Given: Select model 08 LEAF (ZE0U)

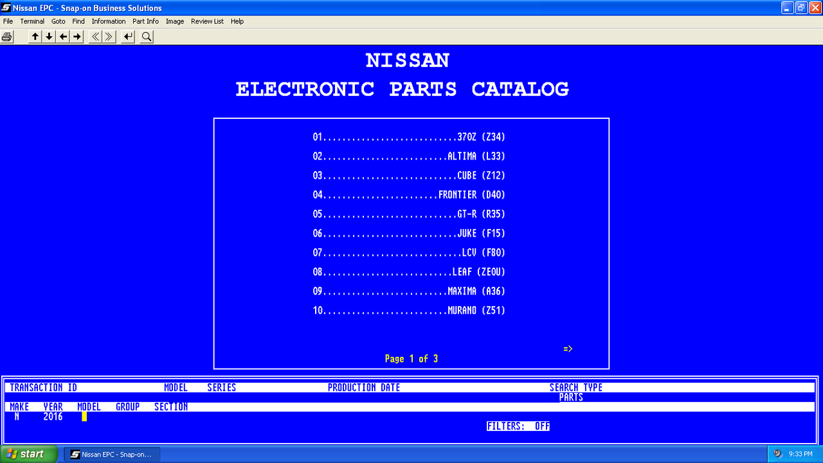Looking at the screenshot, I should [x=410, y=272].
